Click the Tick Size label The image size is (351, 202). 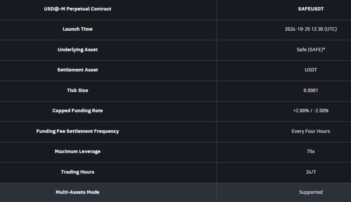[x=78, y=90]
